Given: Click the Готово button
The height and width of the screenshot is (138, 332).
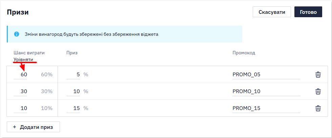Looking at the screenshot, I should point(308,12).
